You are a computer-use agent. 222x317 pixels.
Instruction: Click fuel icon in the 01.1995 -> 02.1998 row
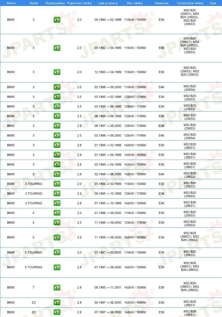tap(57, 145)
